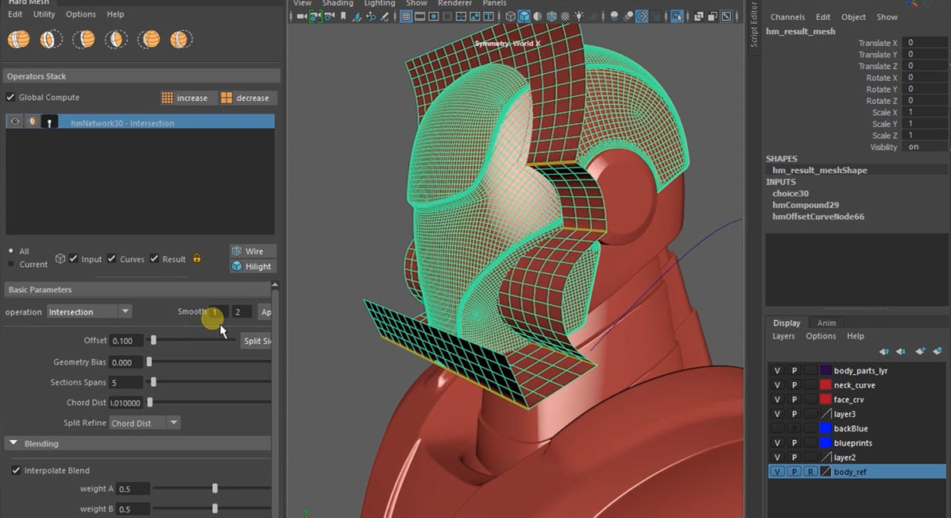Open the Shading menu in the viewport
Image resolution: width=951 pixels, height=518 pixels.
pyautogui.click(x=338, y=3)
